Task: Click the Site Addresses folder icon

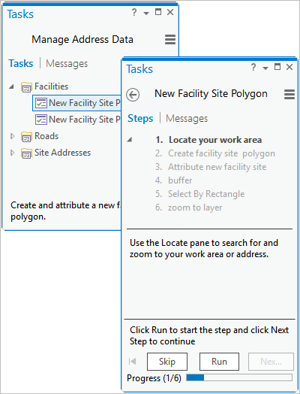Action: coord(26,153)
